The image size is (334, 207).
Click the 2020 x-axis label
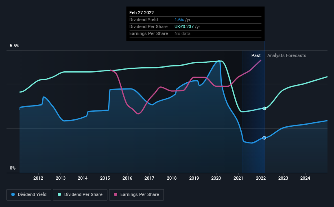(x=216, y=178)
